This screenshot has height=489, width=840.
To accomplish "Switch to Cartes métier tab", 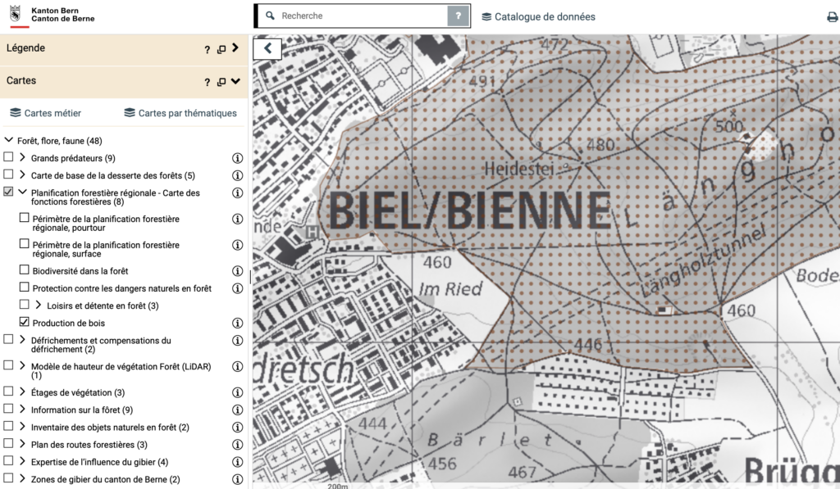I will [46, 113].
